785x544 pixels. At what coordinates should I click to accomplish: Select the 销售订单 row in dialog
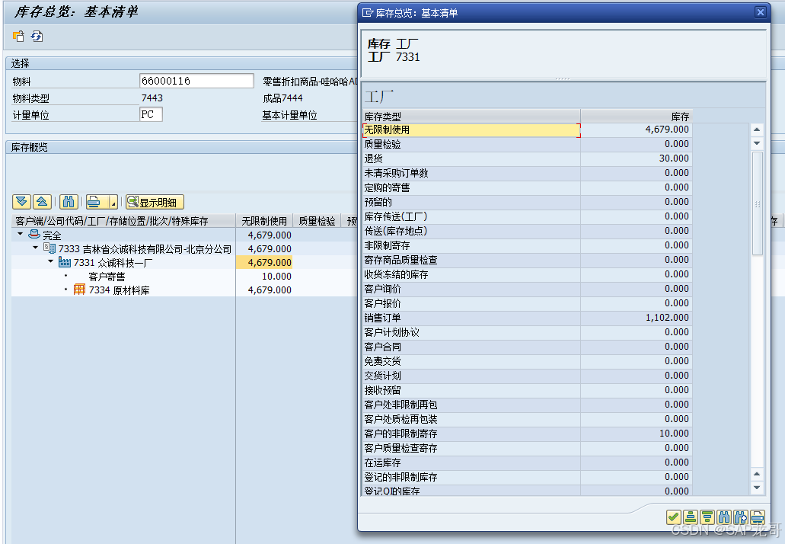527,318
